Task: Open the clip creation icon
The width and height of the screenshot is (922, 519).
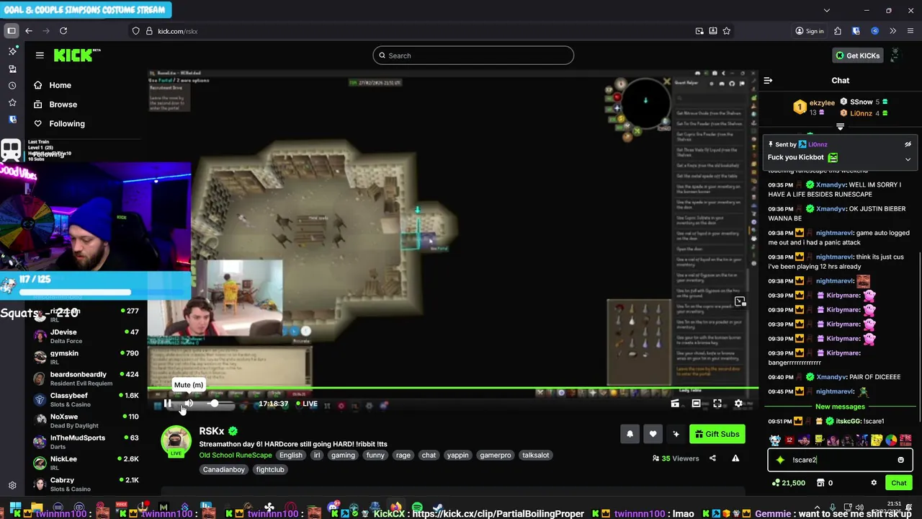Action: pyautogui.click(x=675, y=404)
